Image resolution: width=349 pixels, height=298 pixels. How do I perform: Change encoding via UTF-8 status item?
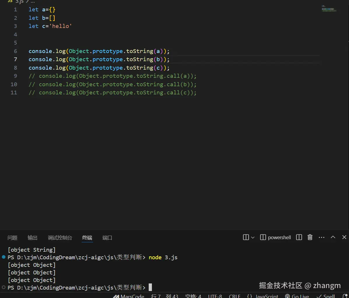click(x=215, y=296)
